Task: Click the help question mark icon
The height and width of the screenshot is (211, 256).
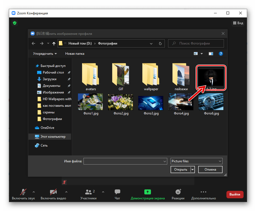Action: click(221, 54)
